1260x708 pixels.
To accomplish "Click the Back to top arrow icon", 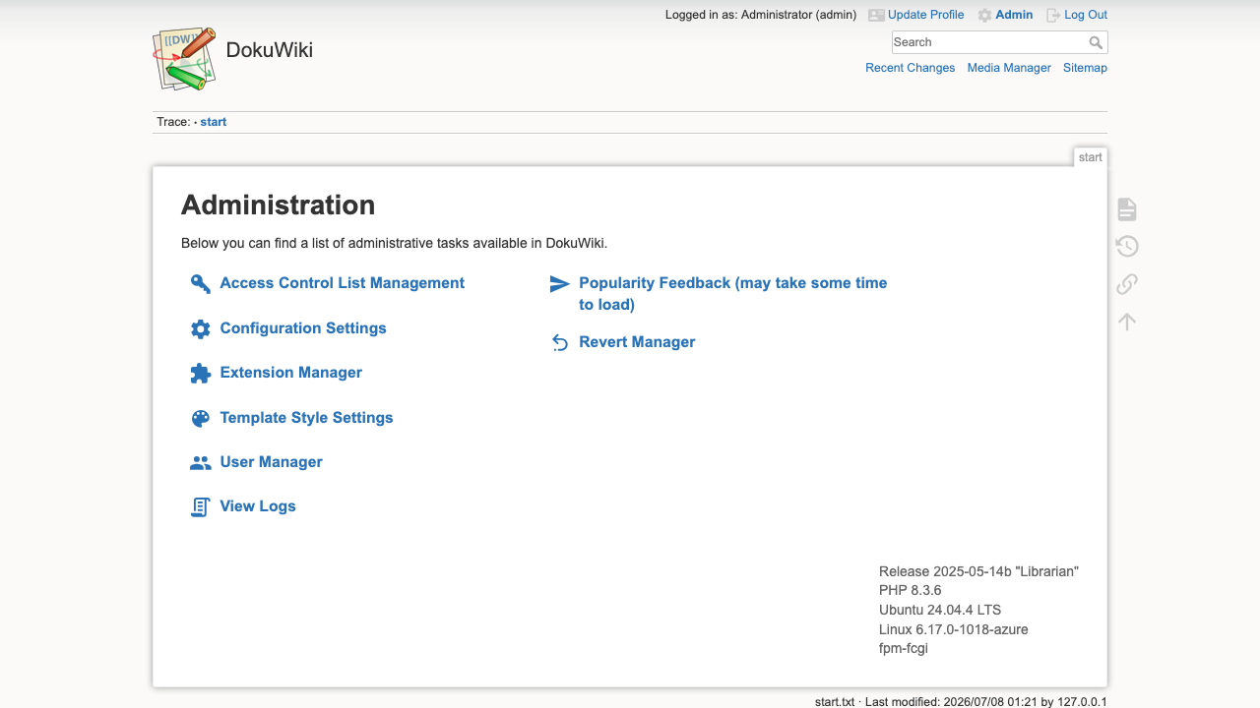I will tap(1127, 322).
